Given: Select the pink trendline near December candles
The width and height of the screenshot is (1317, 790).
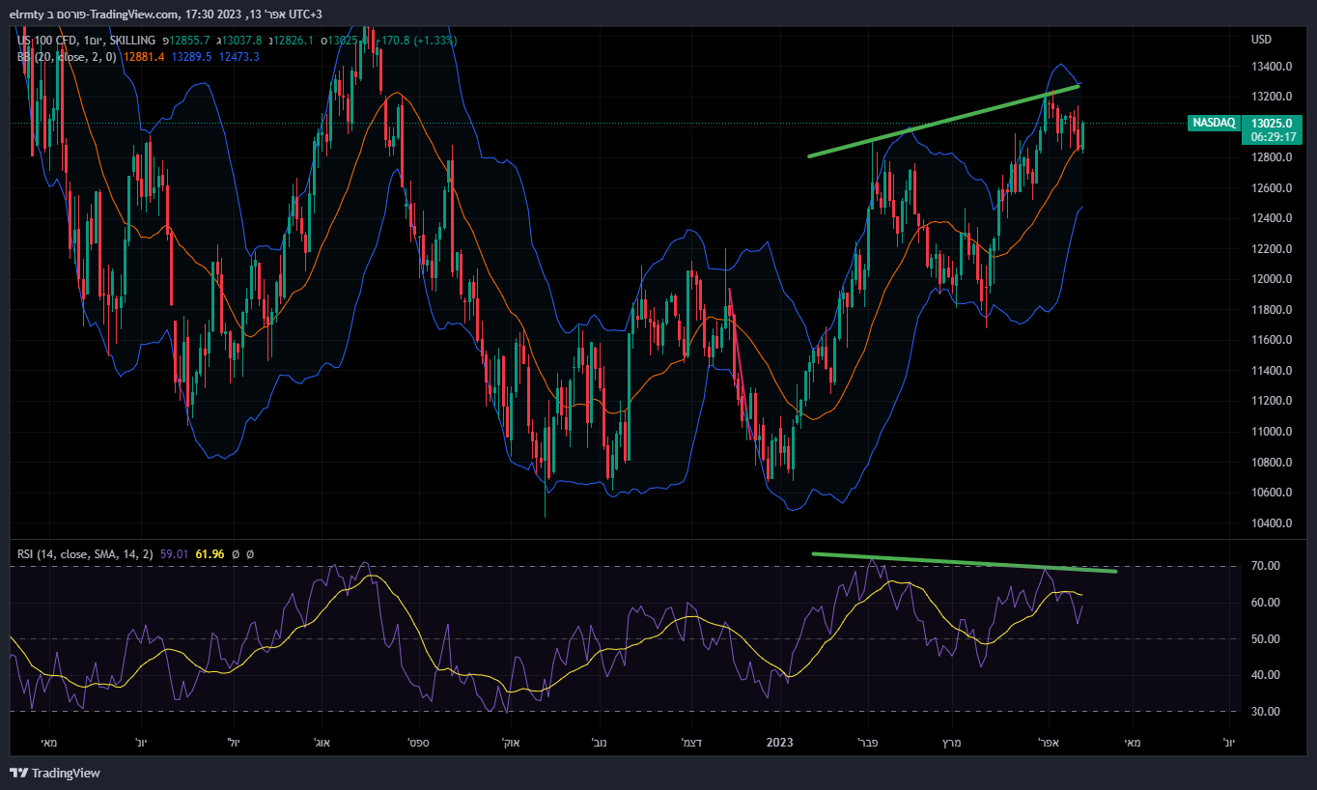Looking at the screenshot, I should [x=739, y=353].
